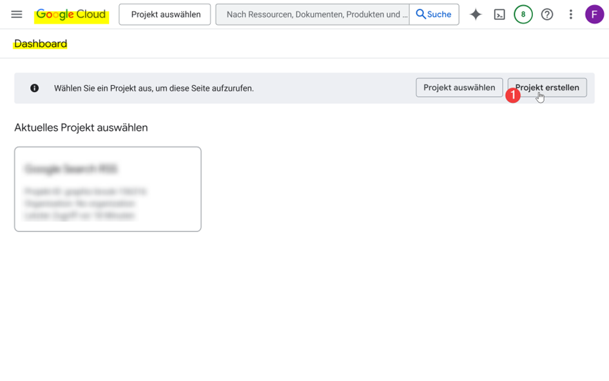
Task: Click the Aktuelles Projekt auswählen heading
Action: pyautogui.click(x=81, y=128)
